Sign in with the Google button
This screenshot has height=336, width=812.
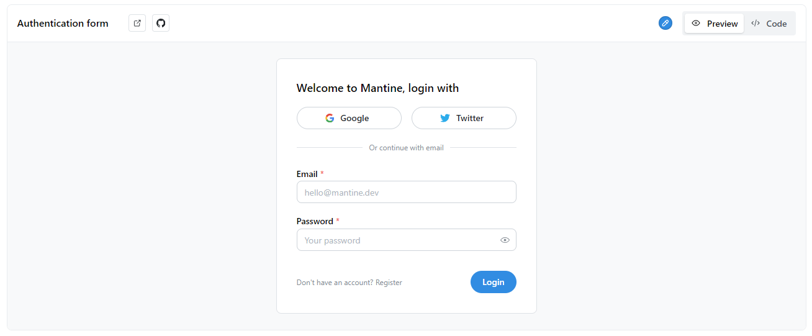pos(349,118)
